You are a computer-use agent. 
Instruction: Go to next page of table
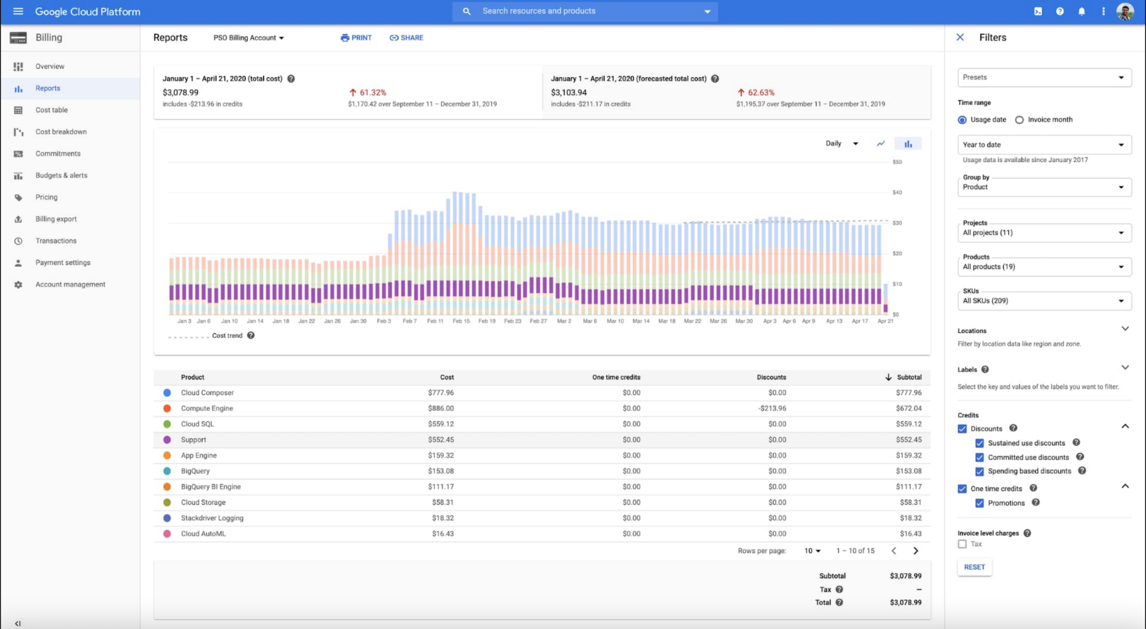click(x=916, y=551)
